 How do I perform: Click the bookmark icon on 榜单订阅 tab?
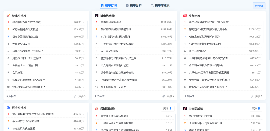point(102,6)
